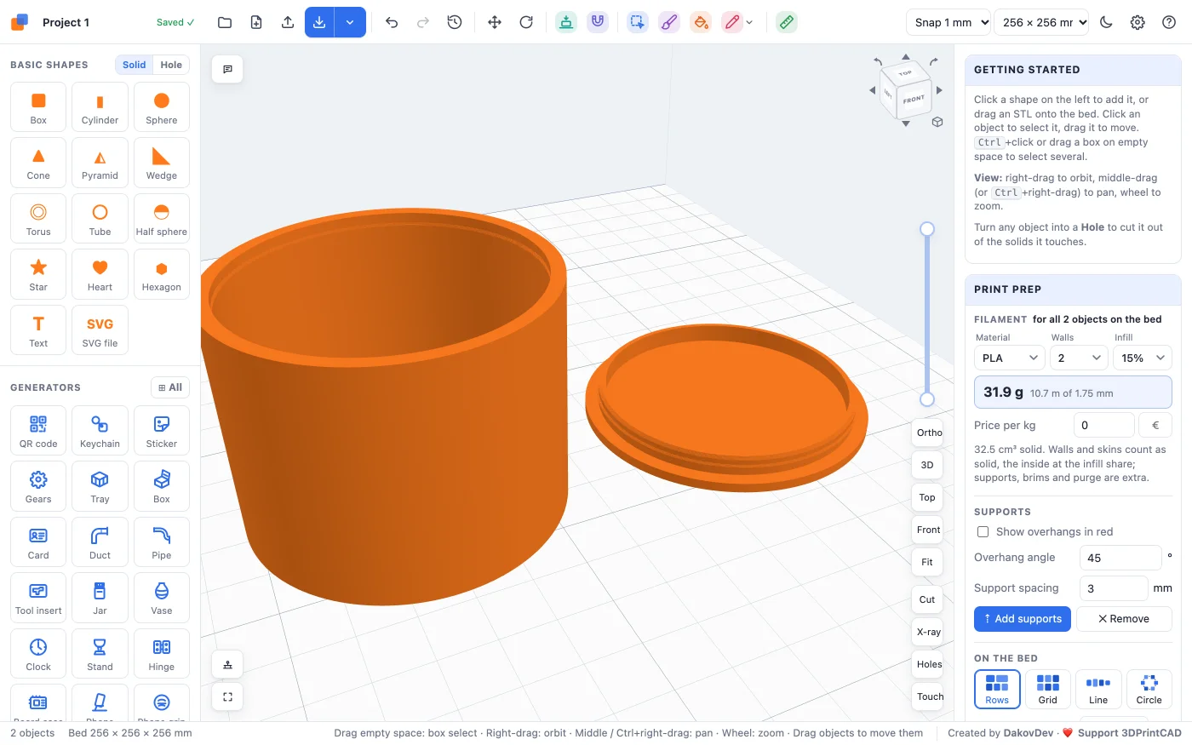Switch to the Top view

point(928,497)
